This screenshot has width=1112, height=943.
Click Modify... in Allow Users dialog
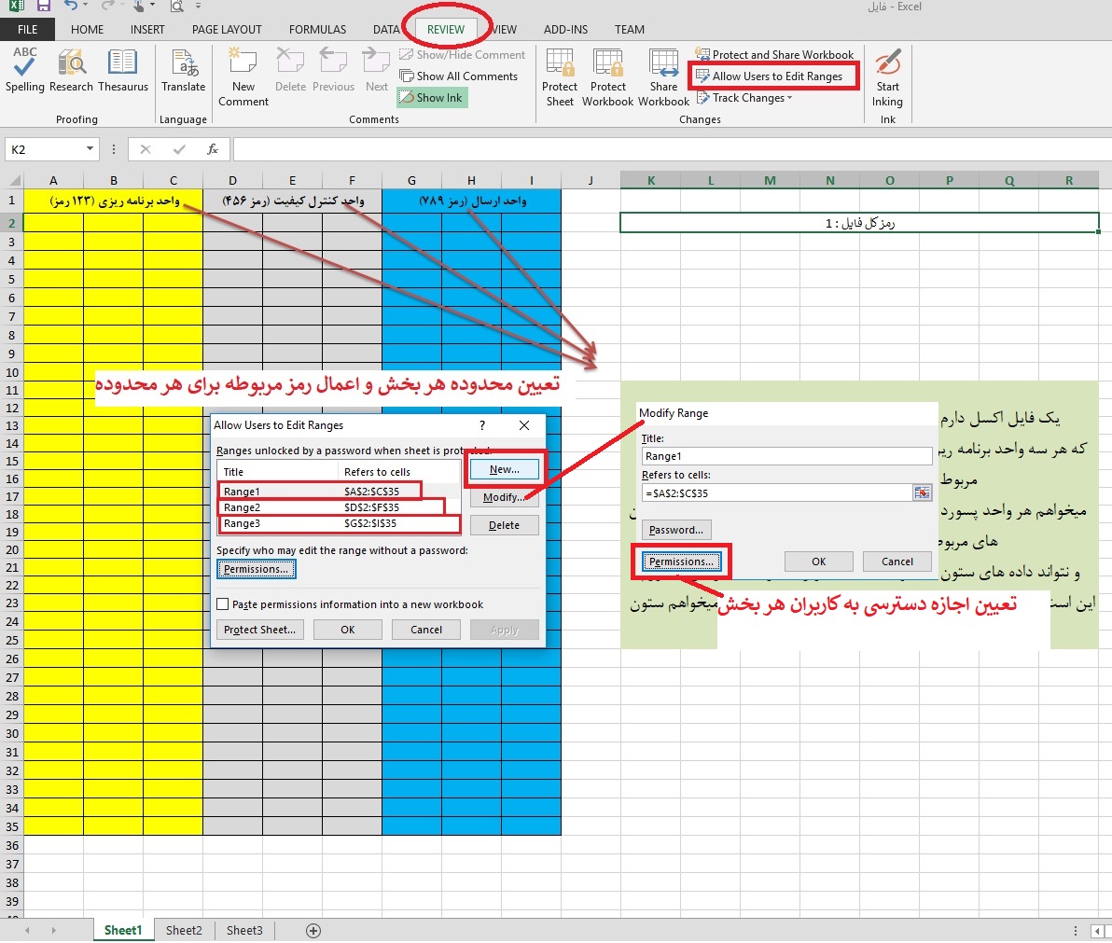(505, 497)
